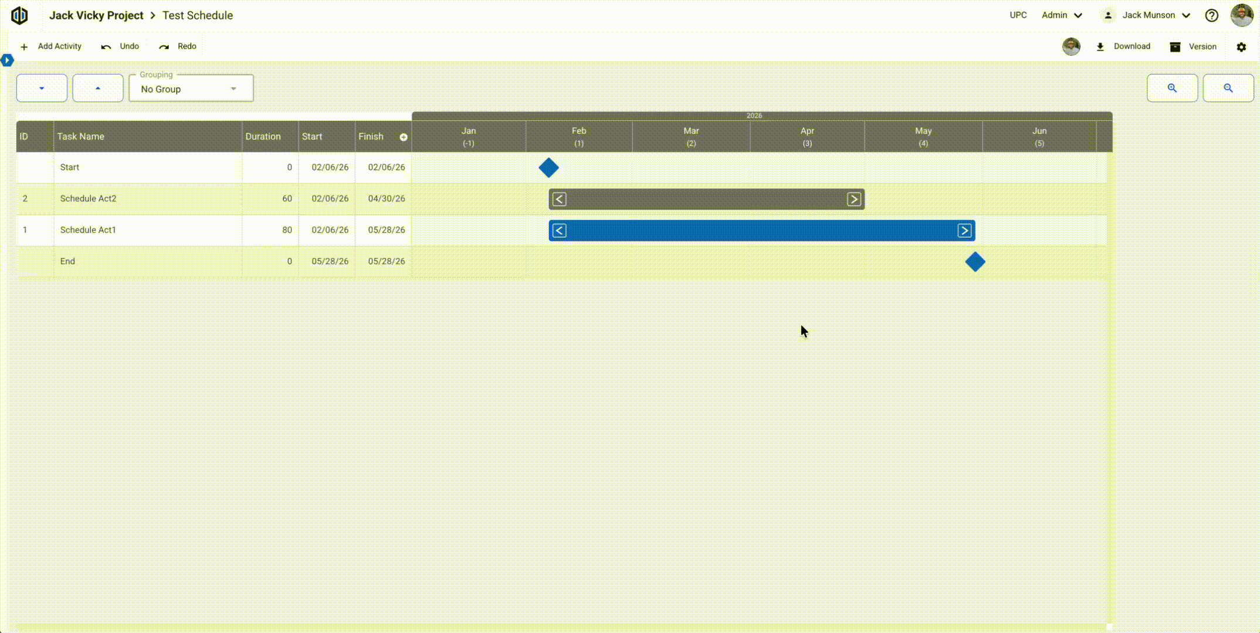Open the Admin dropdown menu
The image size is (1260, 633).
1062,15
